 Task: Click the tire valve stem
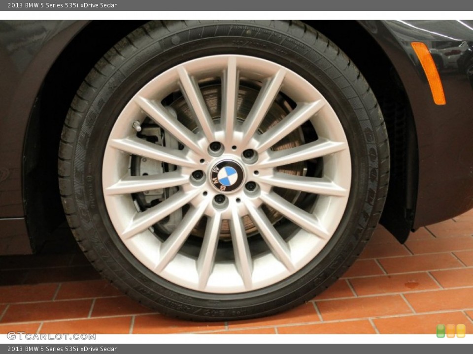coord(136,126)
